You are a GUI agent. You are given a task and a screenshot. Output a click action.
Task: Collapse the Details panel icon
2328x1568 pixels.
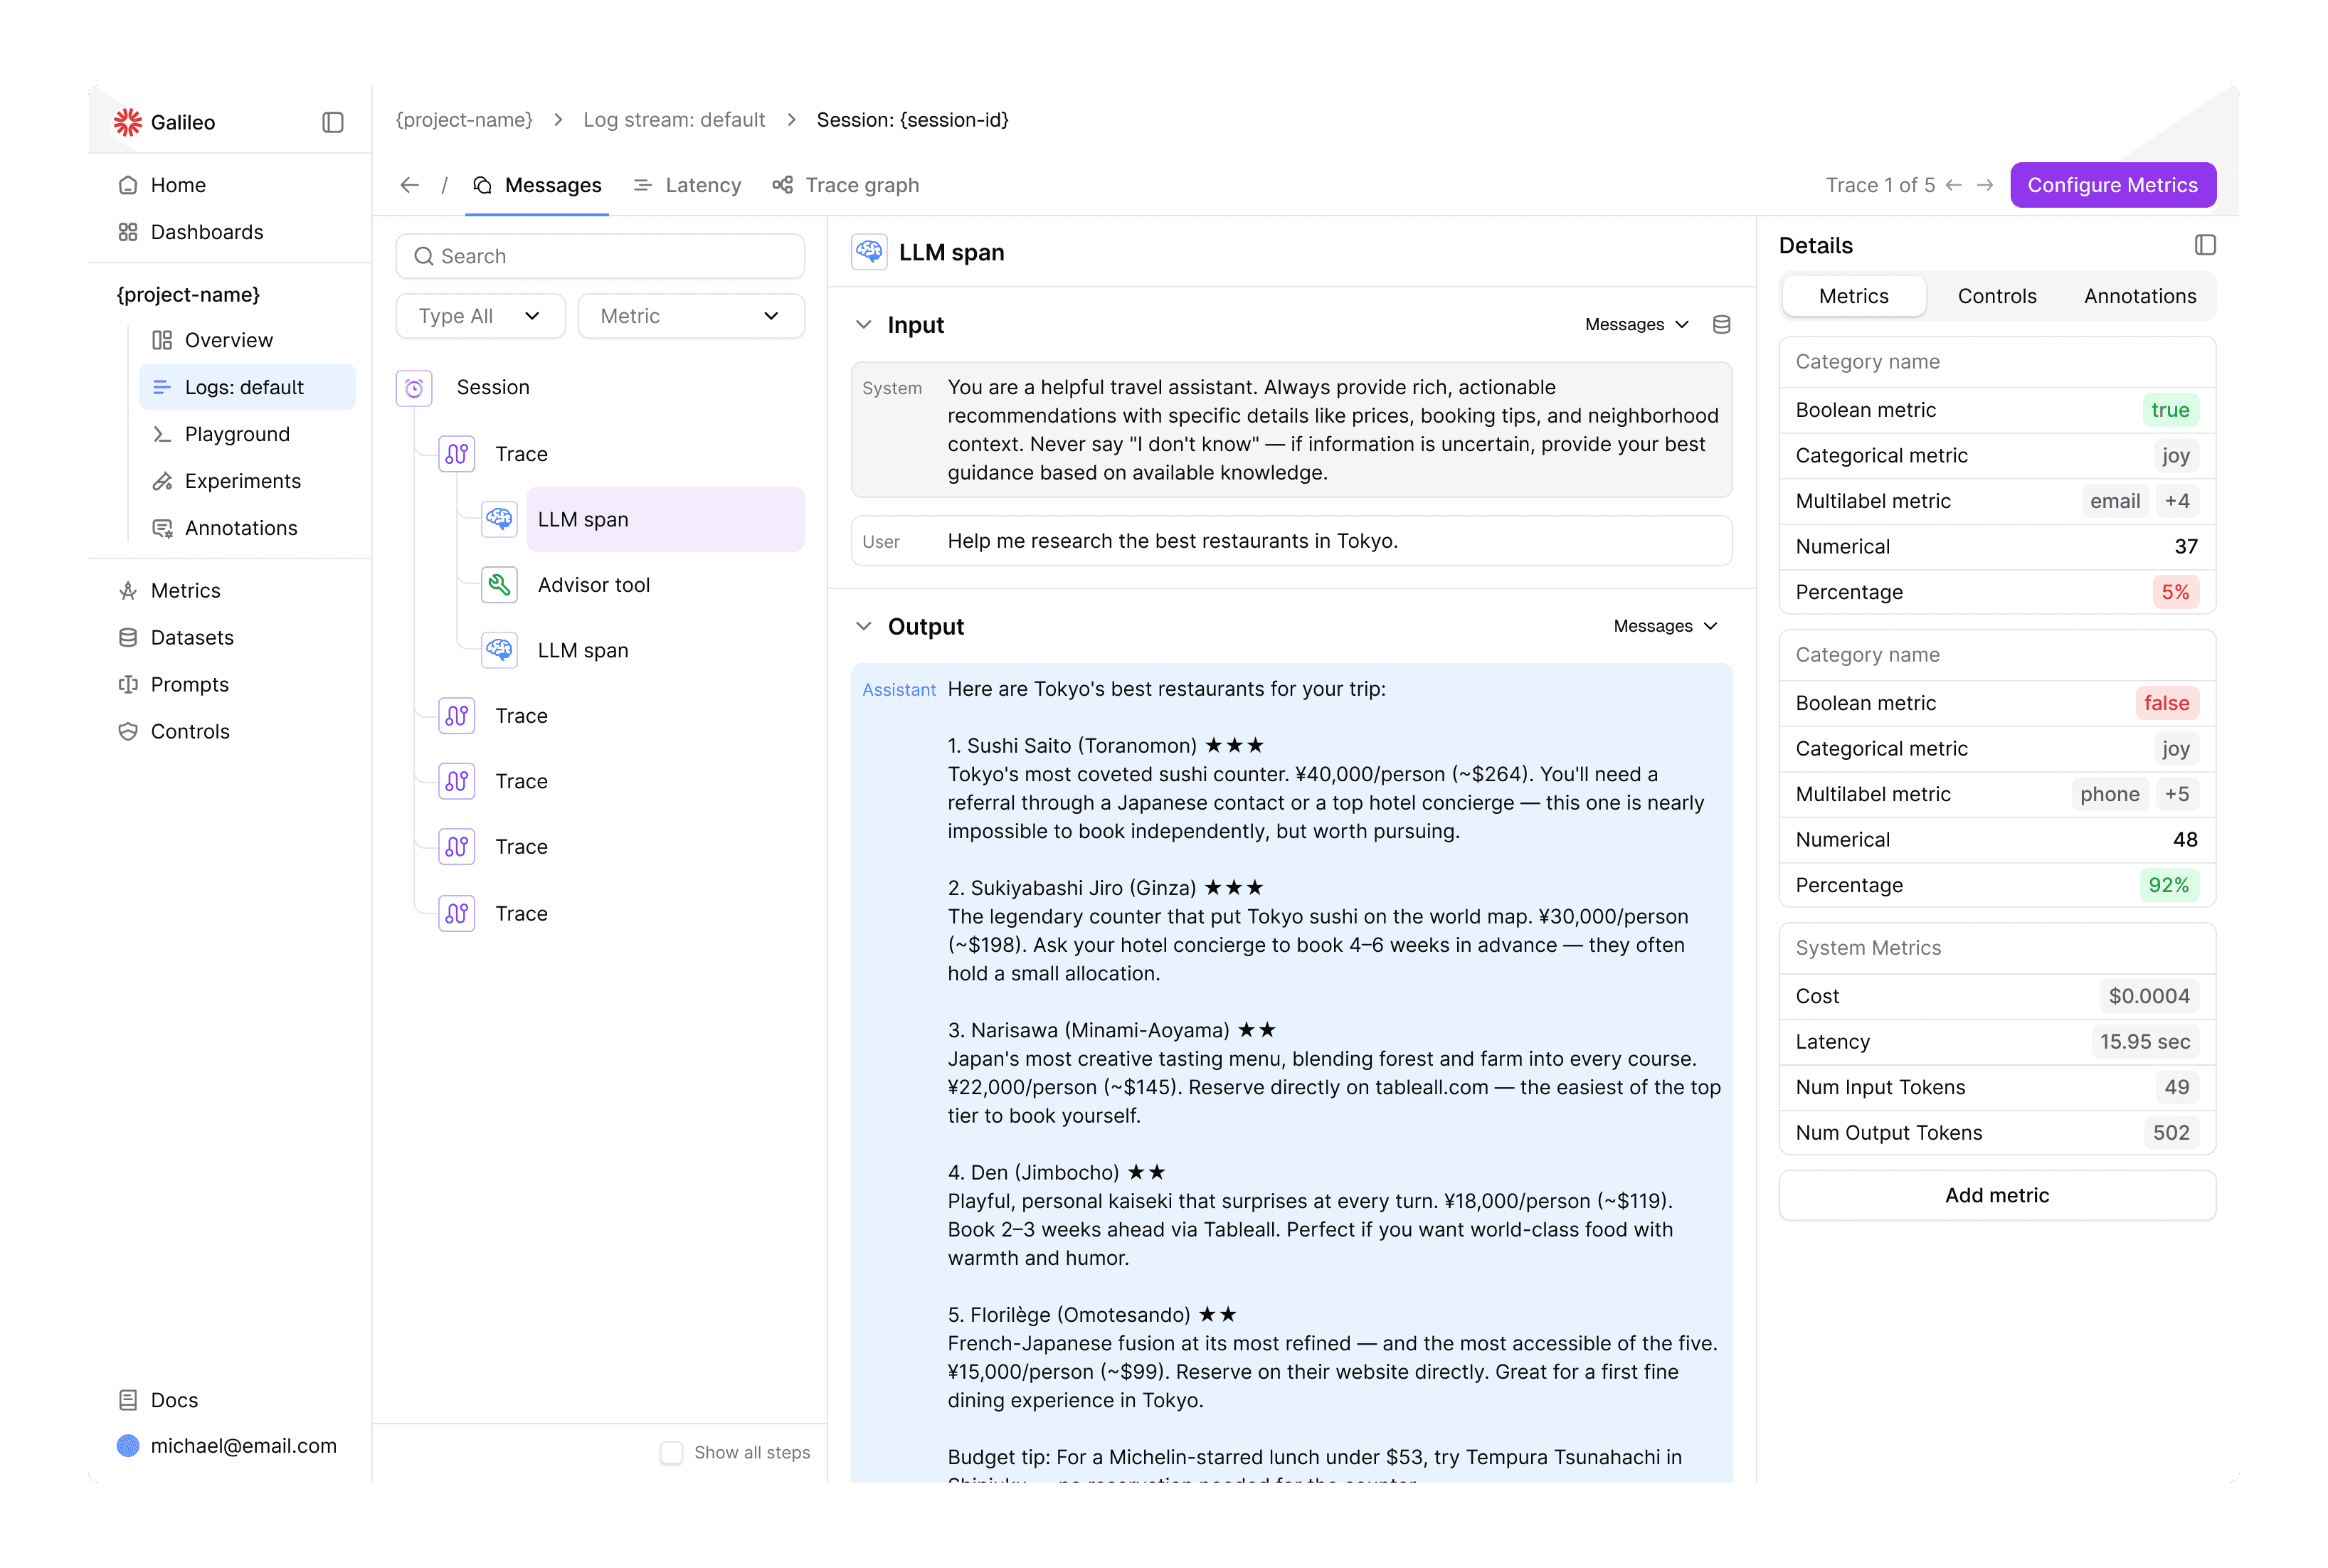click(2205, 245)
